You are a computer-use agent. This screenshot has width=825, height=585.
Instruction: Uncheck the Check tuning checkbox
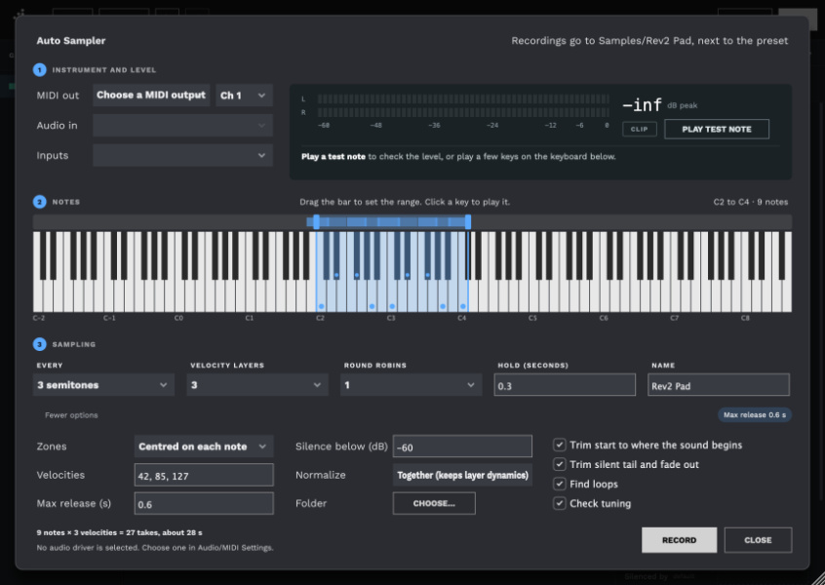click(x=560, y=503)
